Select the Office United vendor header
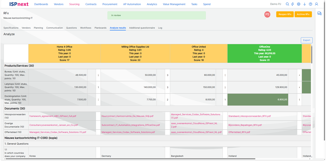The width and height of the screenshot is (326, 161). (x=199, y=53)
